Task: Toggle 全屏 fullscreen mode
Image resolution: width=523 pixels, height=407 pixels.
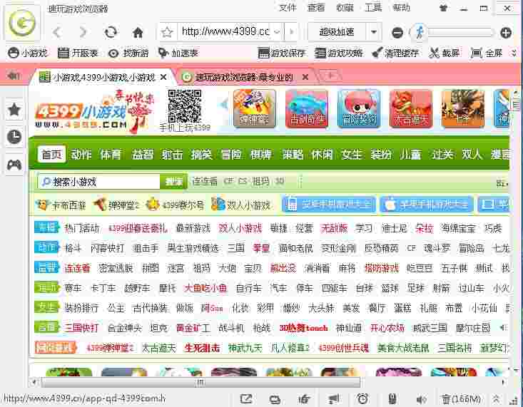Action: click(487, 53)
